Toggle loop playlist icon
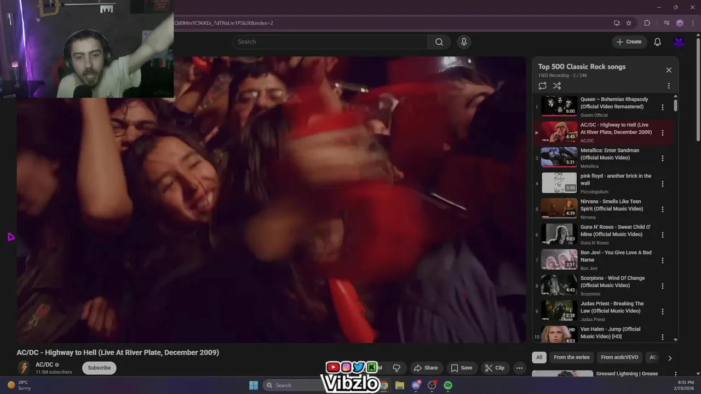Viewport: 701px width, 394px height. tap(542, 86)
